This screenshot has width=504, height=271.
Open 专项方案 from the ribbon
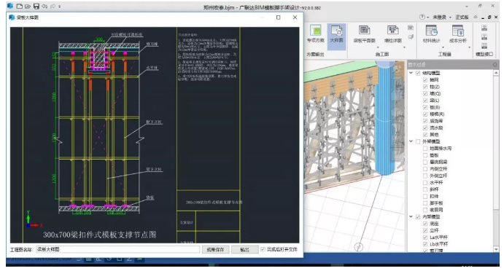[x=315, y=34]
